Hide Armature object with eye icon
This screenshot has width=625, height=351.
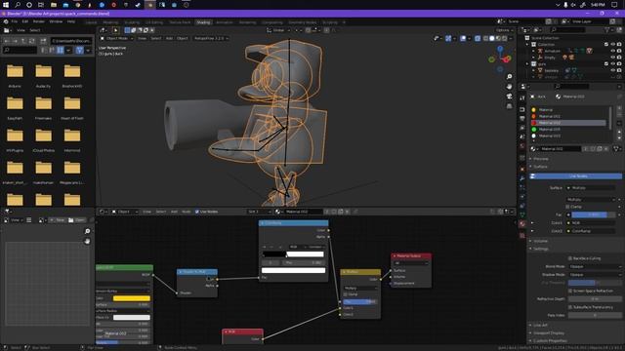tap(612, 51)
